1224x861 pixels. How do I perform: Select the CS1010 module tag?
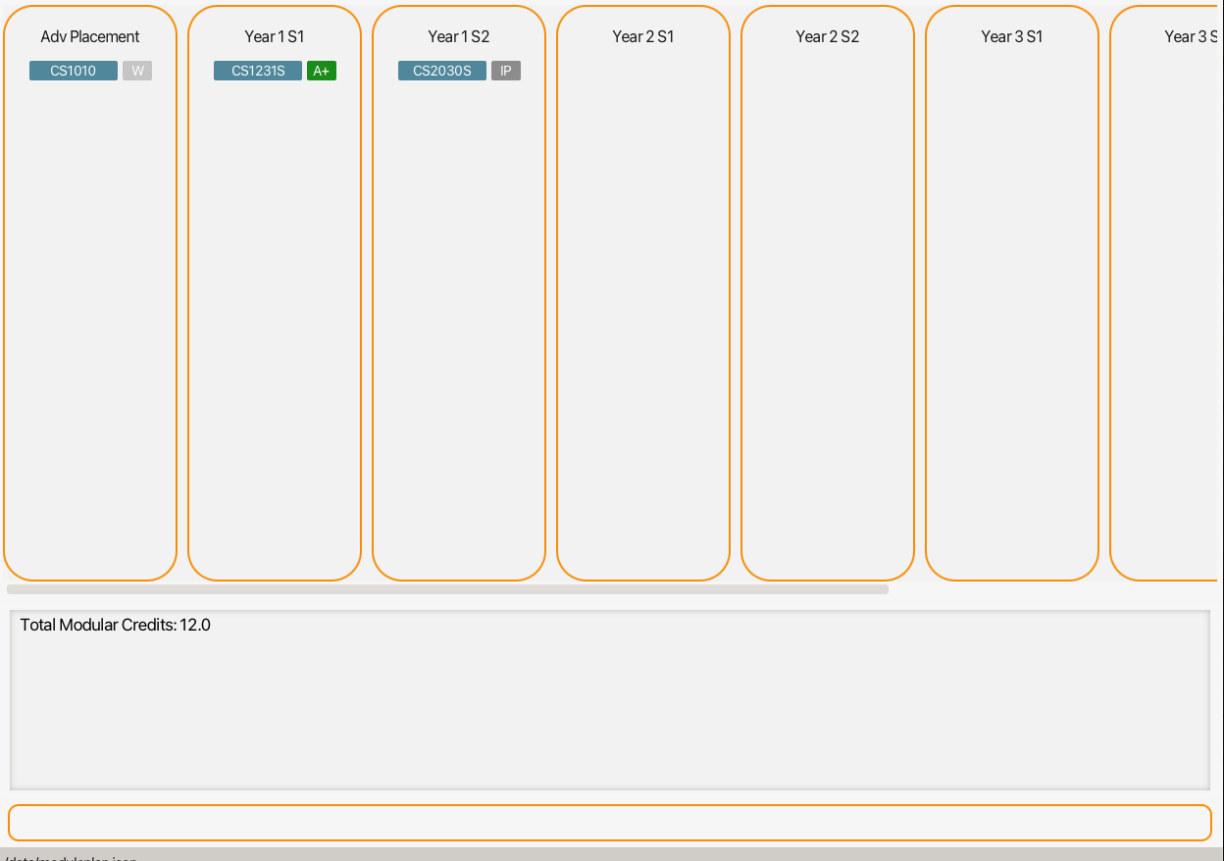pos(74,71)
